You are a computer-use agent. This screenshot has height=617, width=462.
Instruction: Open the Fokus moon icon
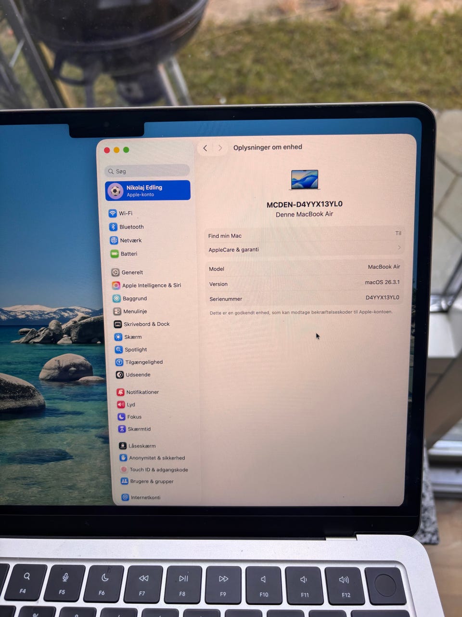(121, 416)
